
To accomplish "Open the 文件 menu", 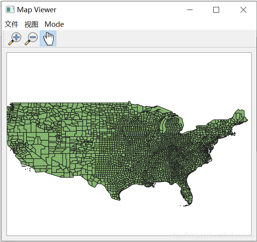I will [x=11, y=24].
